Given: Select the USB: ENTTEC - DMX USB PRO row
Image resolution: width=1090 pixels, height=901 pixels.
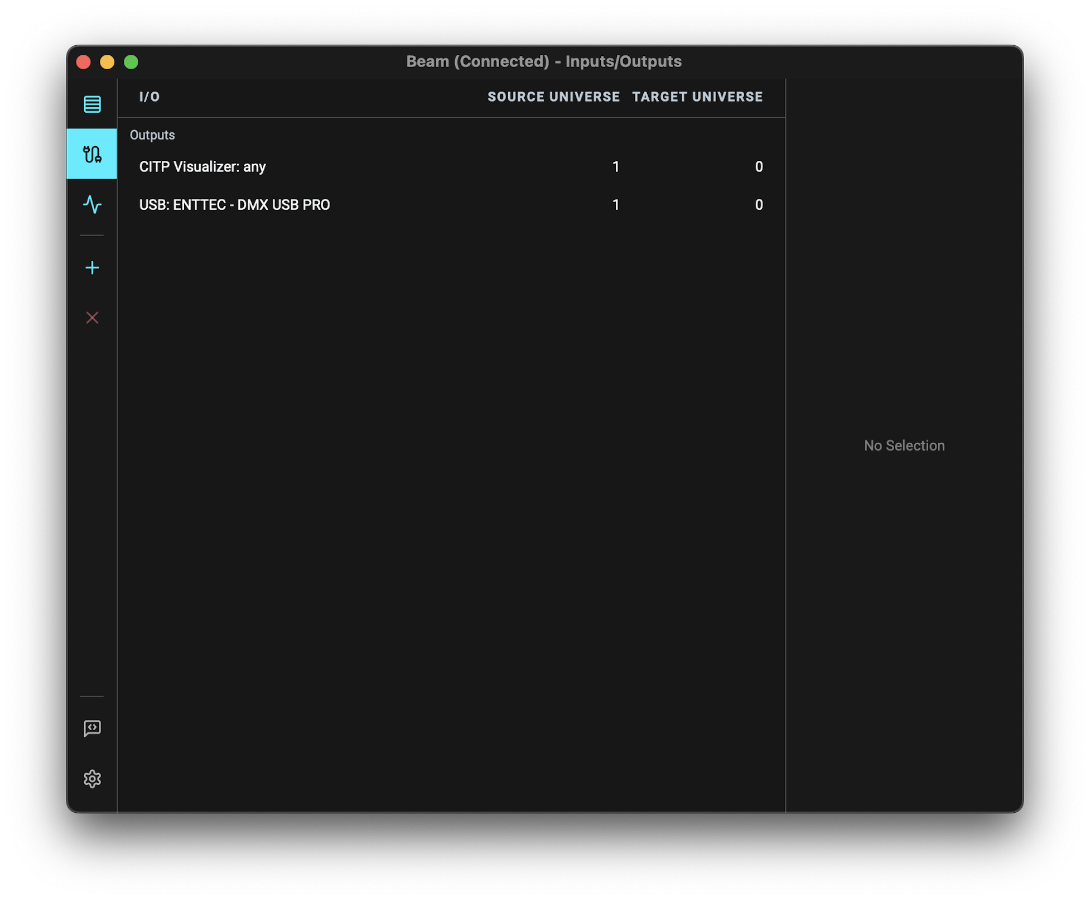Looking at the screenshot, I should pos(234,205).
